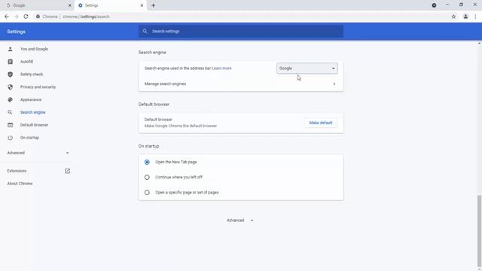The image size is (482, 271).
Task: Click the Settings title in header
Action: [x=17, y=32]
